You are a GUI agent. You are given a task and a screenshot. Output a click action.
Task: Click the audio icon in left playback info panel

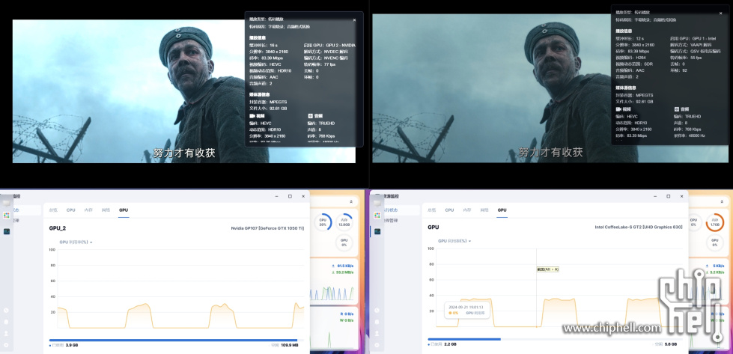(311, 115)
